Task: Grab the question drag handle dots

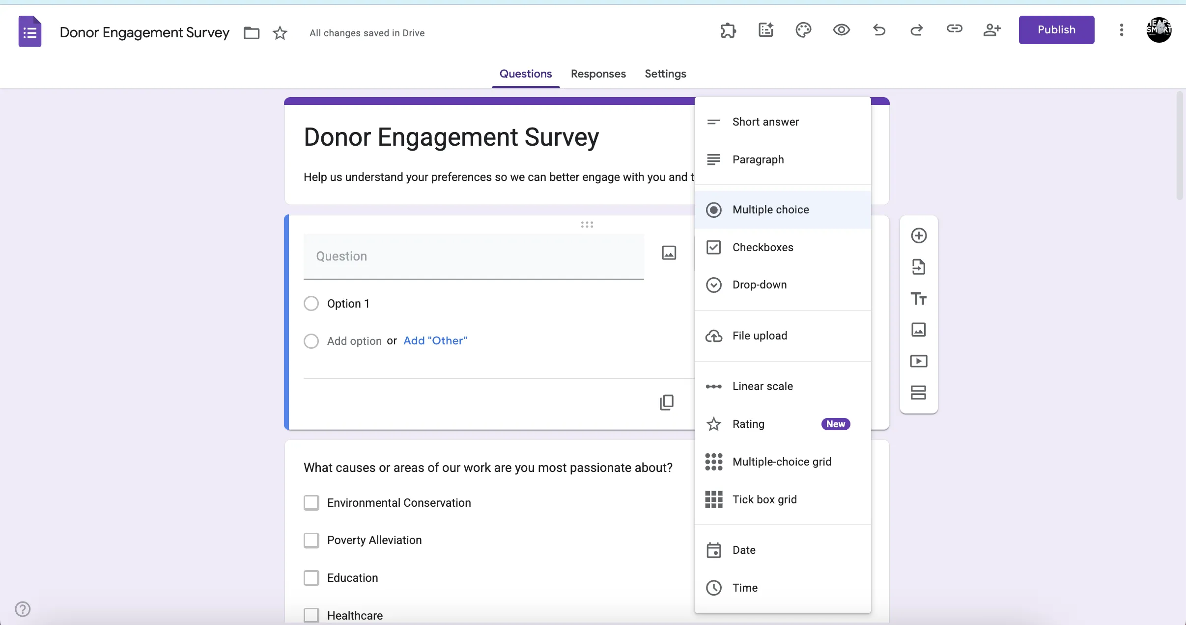Action: [587, 225]
